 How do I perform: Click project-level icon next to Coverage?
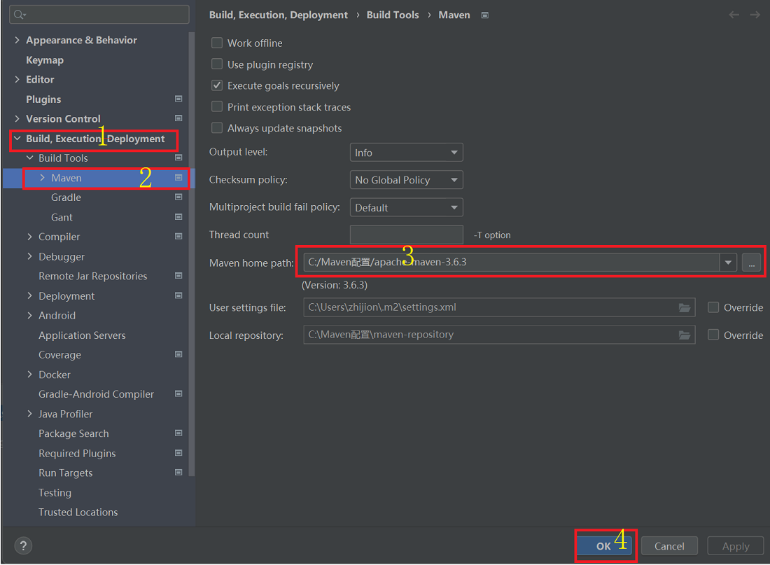[x=178, y=354]
